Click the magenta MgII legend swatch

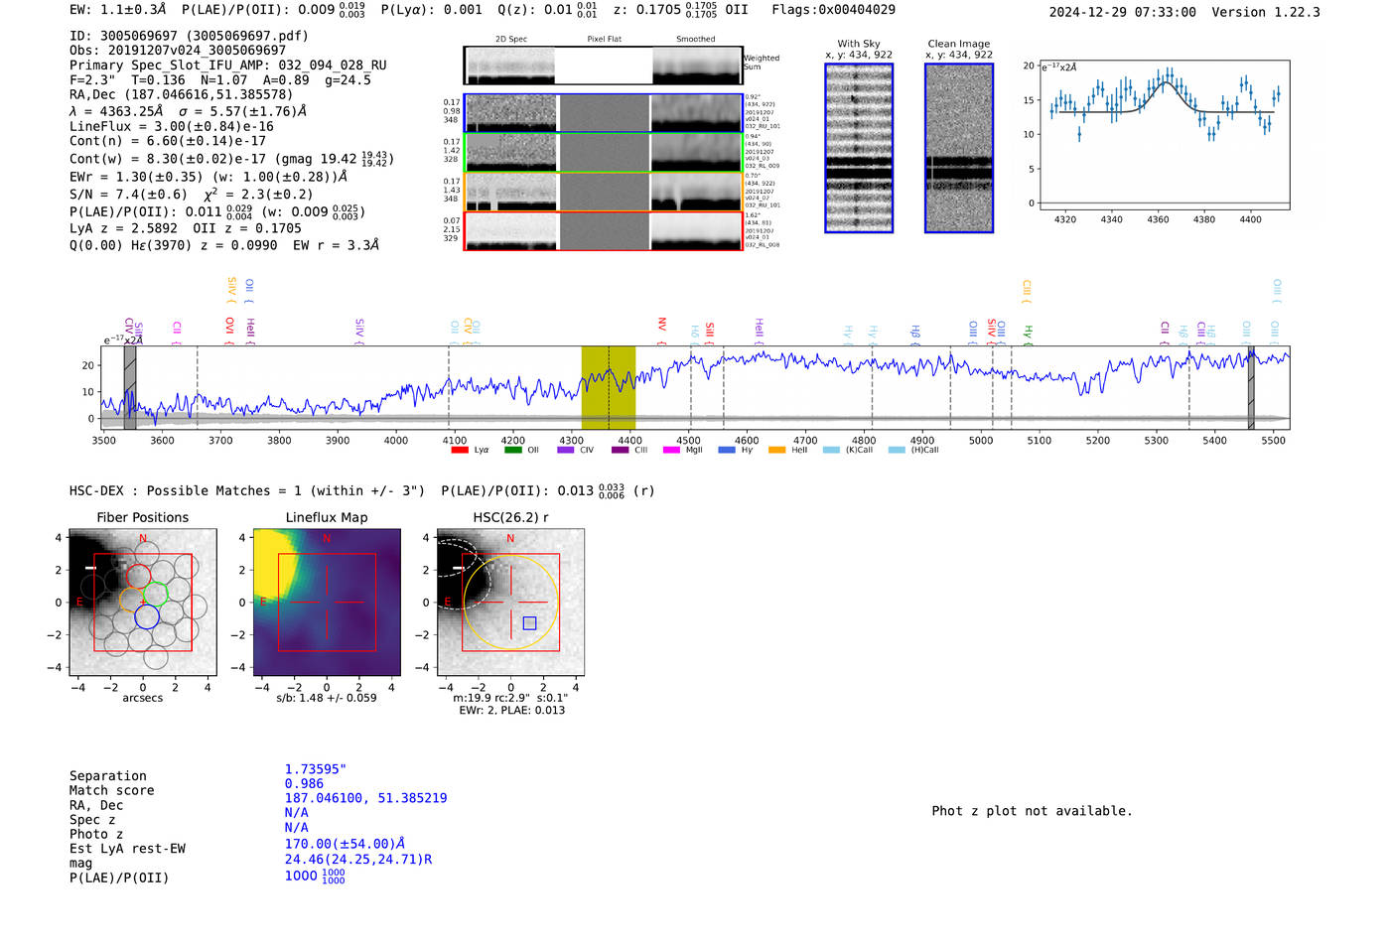(671, 450)
